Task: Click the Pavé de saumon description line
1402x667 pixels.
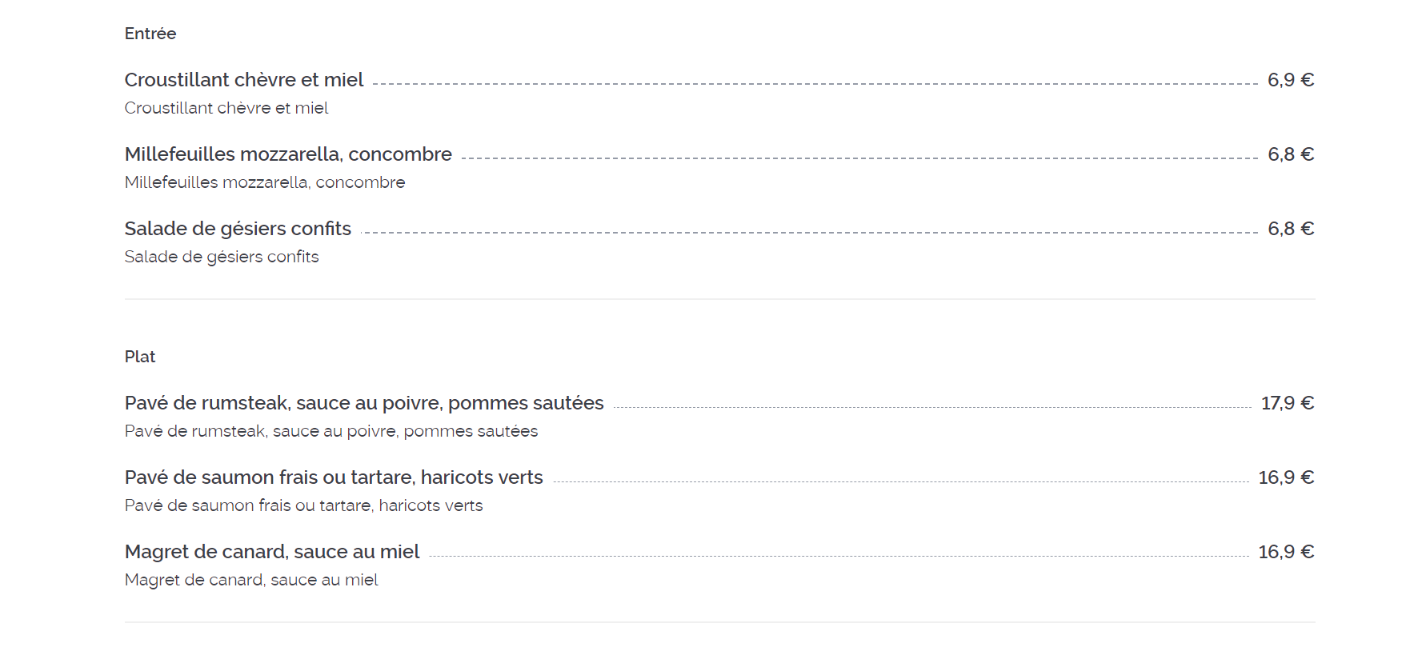Action: pos(304,505)
